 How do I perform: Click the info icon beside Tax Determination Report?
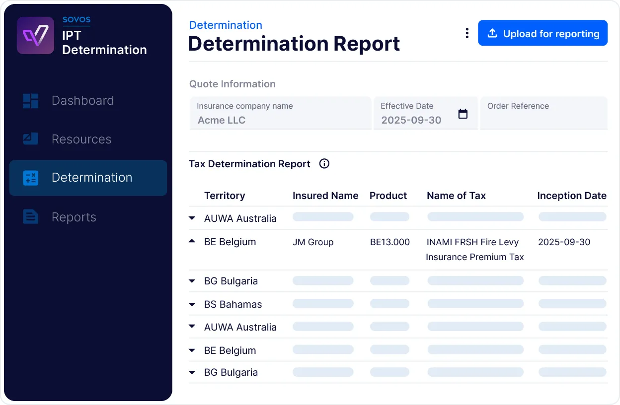pyautogui.click(x=324, y=164)
